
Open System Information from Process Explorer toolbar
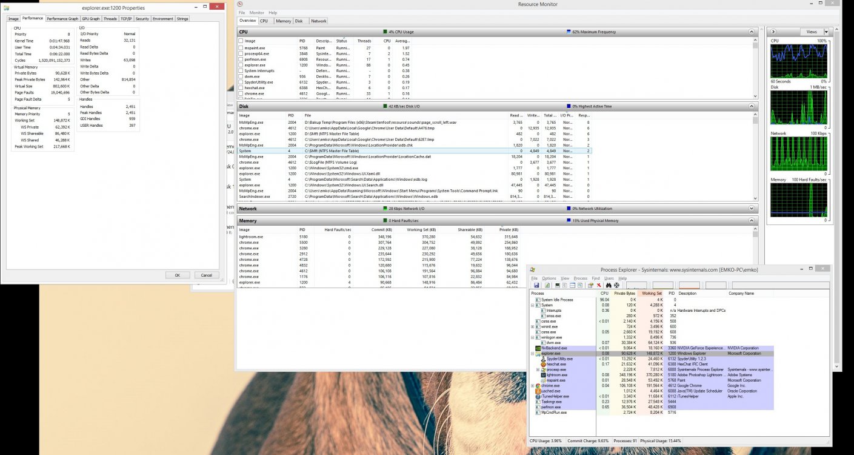558,285
